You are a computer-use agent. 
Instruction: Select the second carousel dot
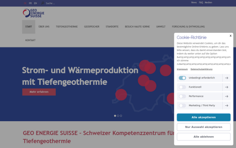[x=118, y=116]
